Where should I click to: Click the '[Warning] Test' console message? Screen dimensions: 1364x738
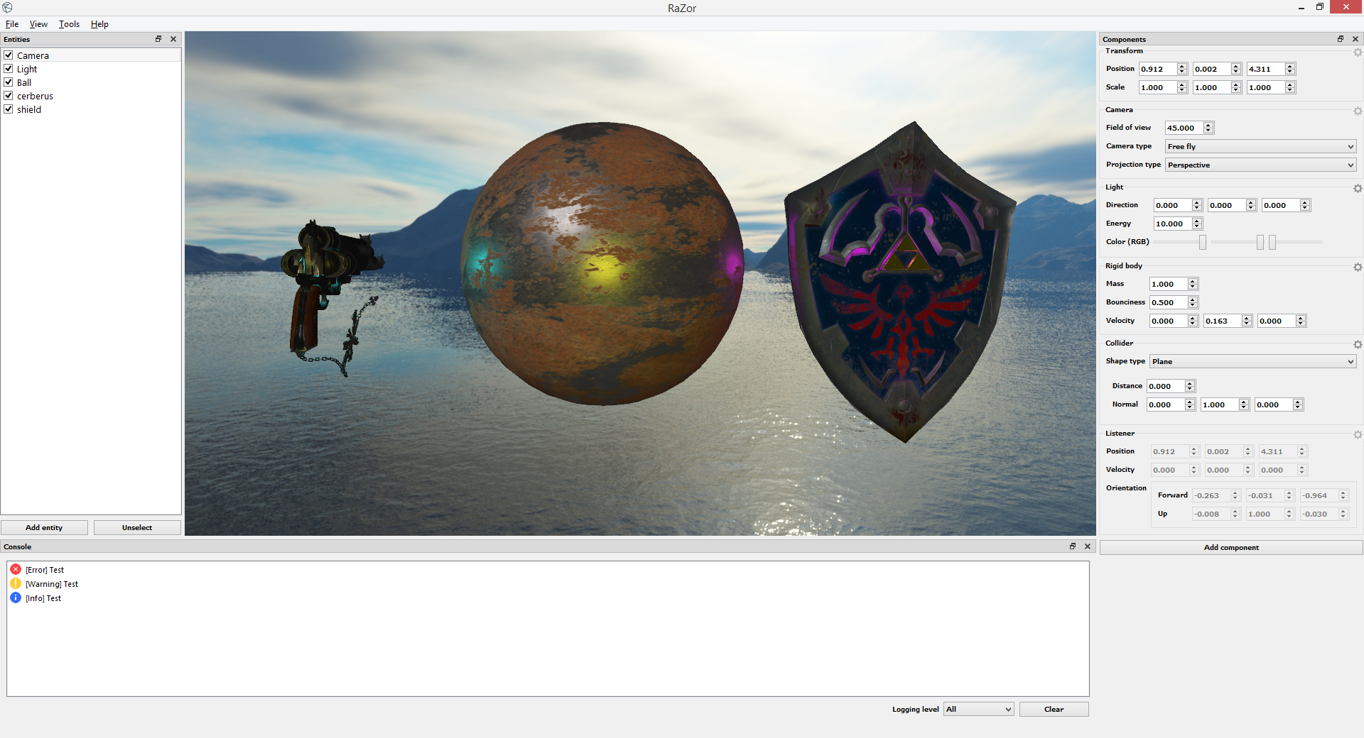[x=52, y=584]
